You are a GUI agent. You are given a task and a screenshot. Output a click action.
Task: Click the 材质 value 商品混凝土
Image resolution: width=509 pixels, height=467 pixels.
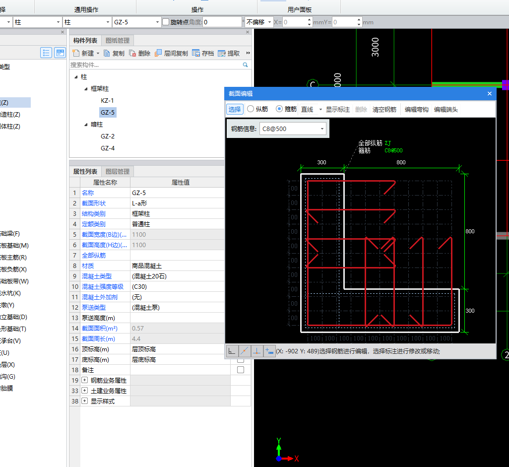(177, 266)
